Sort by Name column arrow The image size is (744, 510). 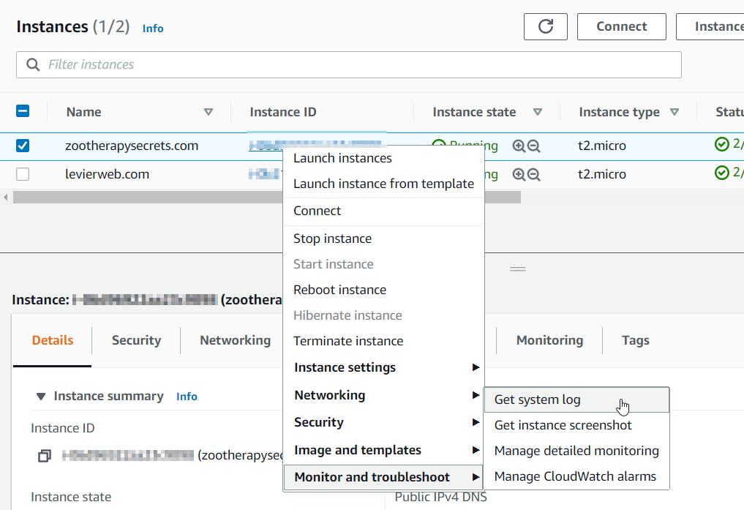point(208,112)
